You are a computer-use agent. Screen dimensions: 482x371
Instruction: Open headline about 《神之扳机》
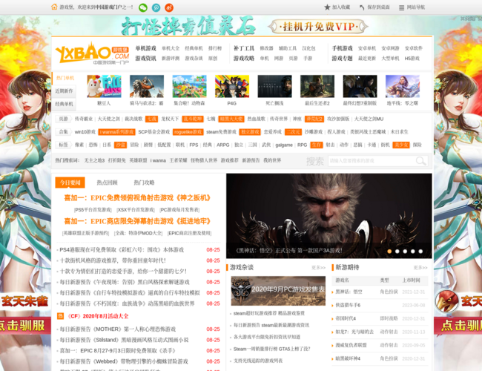[x=137, y=198]
